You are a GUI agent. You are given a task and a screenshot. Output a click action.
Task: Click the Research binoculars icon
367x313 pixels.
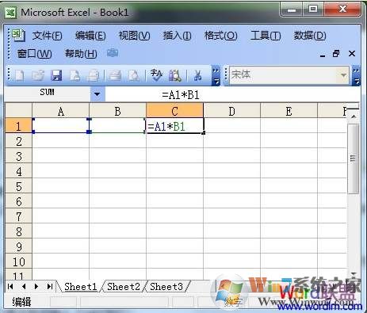tap(175, 75)
